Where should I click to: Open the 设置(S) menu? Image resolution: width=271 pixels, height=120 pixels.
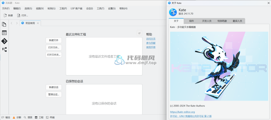[112, 8]
